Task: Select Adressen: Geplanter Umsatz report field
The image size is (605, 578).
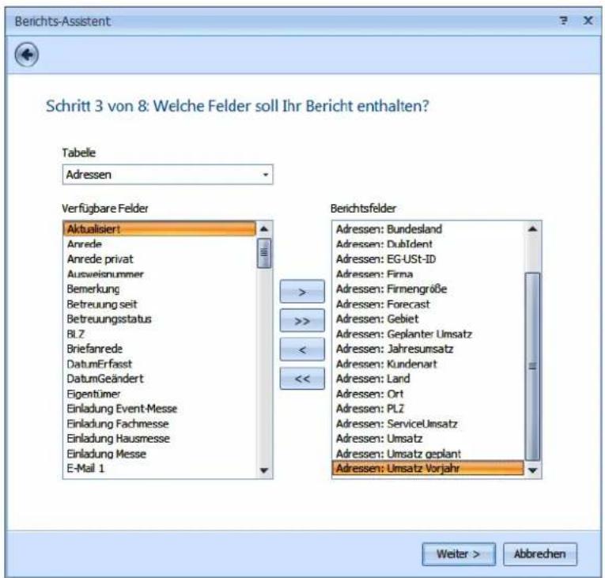Action: coord(428,334)
